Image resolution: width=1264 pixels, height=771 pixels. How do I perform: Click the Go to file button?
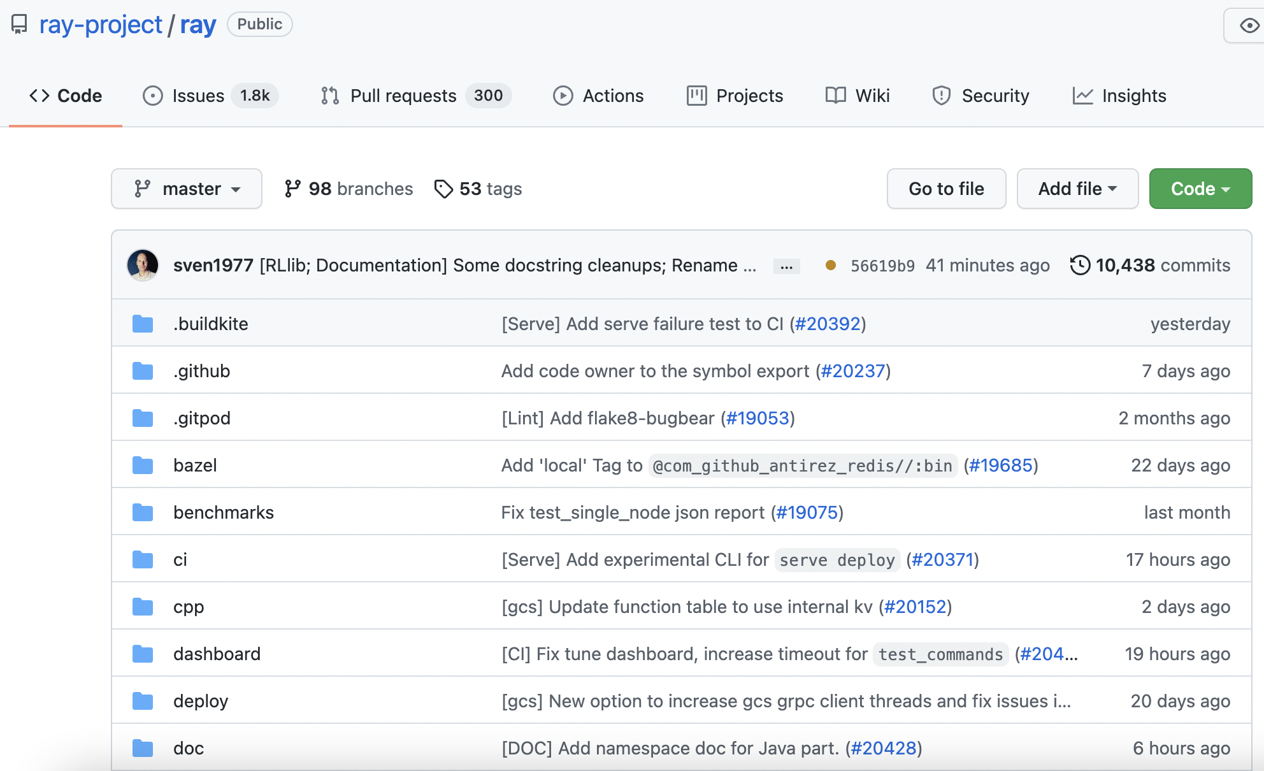[x=946, y=189]
